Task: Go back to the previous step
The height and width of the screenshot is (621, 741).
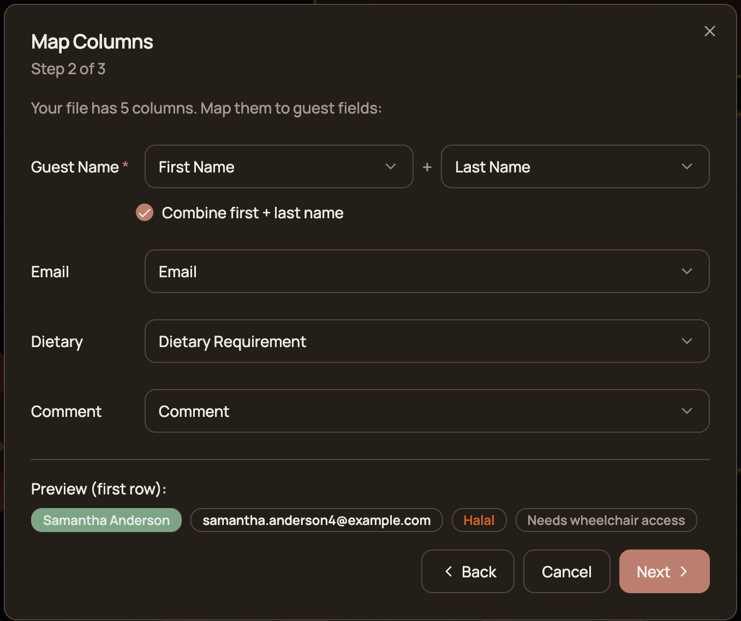Action: pos(468,571)
